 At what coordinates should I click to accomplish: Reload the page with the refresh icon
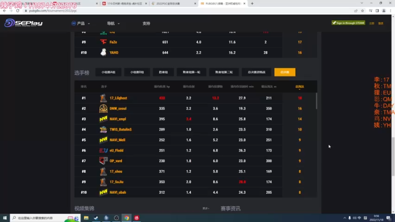(x=18, y=11)
